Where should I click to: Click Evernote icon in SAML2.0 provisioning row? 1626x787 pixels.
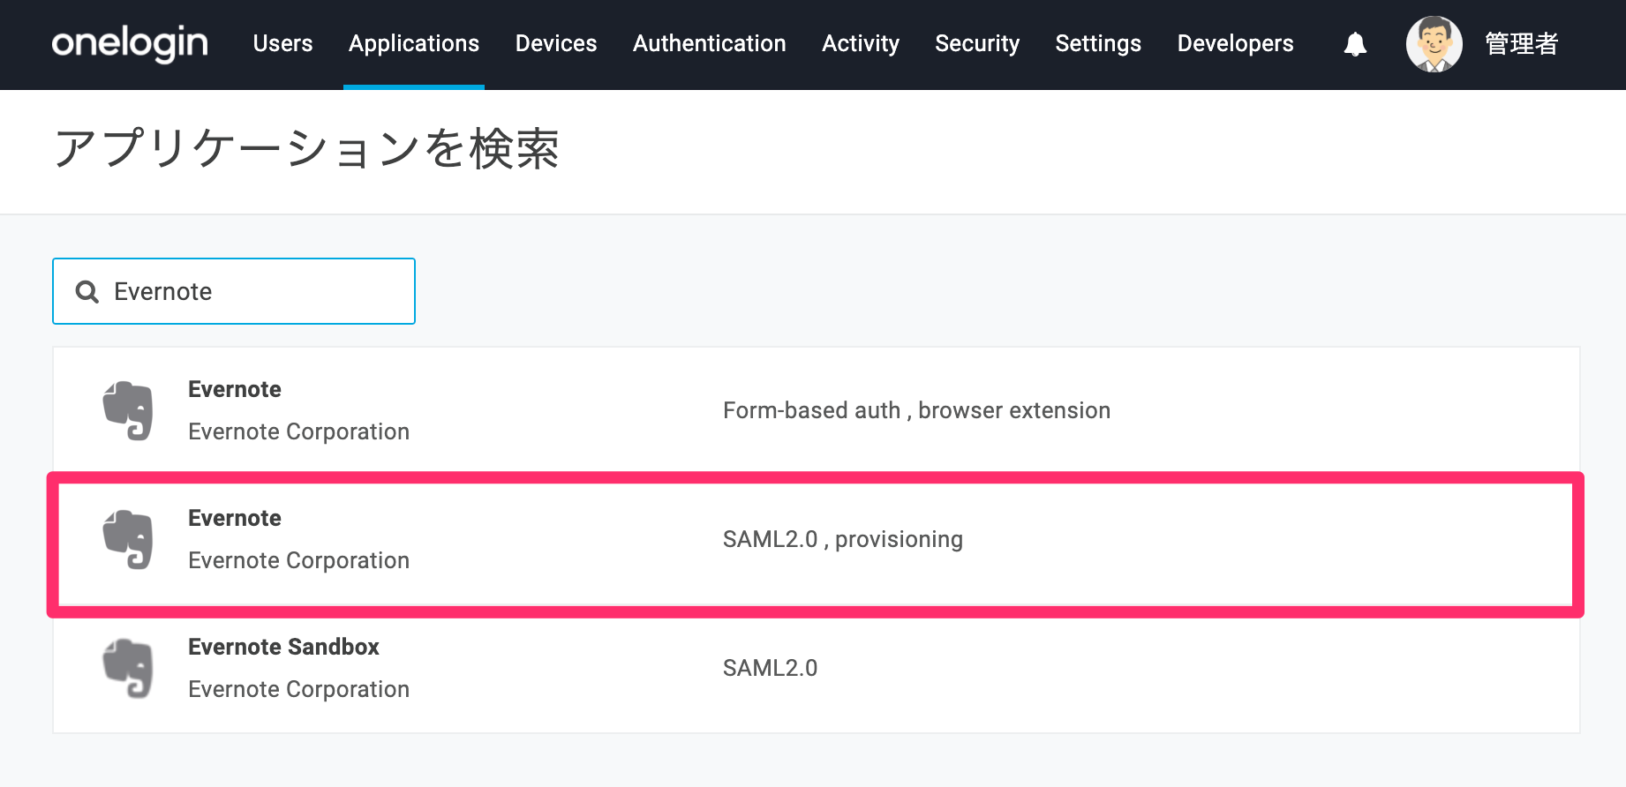pyautogui.click(x=128, y=539)
